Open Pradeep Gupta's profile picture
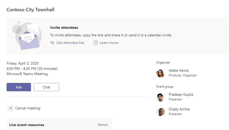The image size is (229, 130). pyautogui.click(x=160, y=97)
